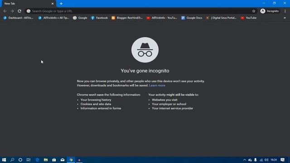
Task: Open the Blogger: ReeHindiTr... bookmark
Action: [127, 18]
